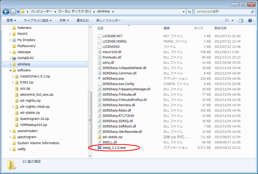Select the OWNER-PC network icon
The height and width of the screenshot is (174, 258).
[x=14, y=58]
